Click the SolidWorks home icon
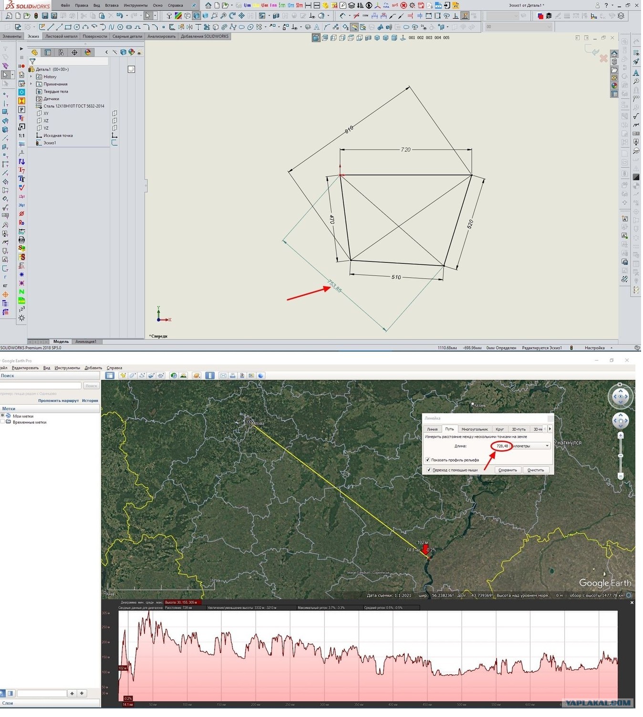The width and height of the screenshot is (643, 717). [x=208, y=5]
